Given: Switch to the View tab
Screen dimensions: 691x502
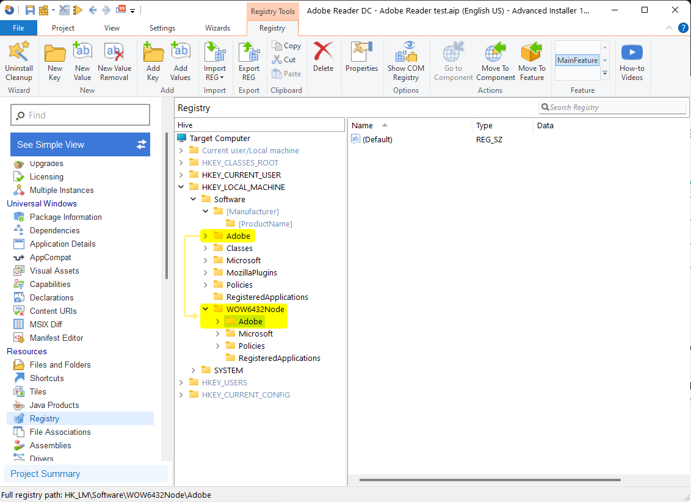Looking at the screenshot, I should click(x=112, y=27).
